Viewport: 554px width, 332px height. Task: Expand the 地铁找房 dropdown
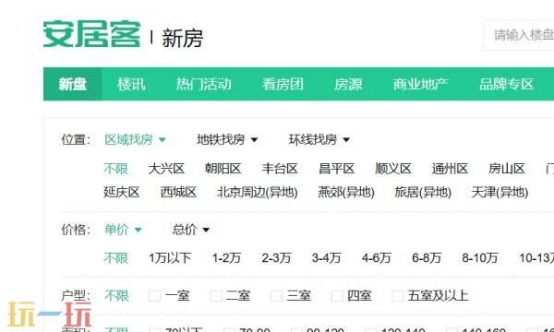(x=227, y=139)
